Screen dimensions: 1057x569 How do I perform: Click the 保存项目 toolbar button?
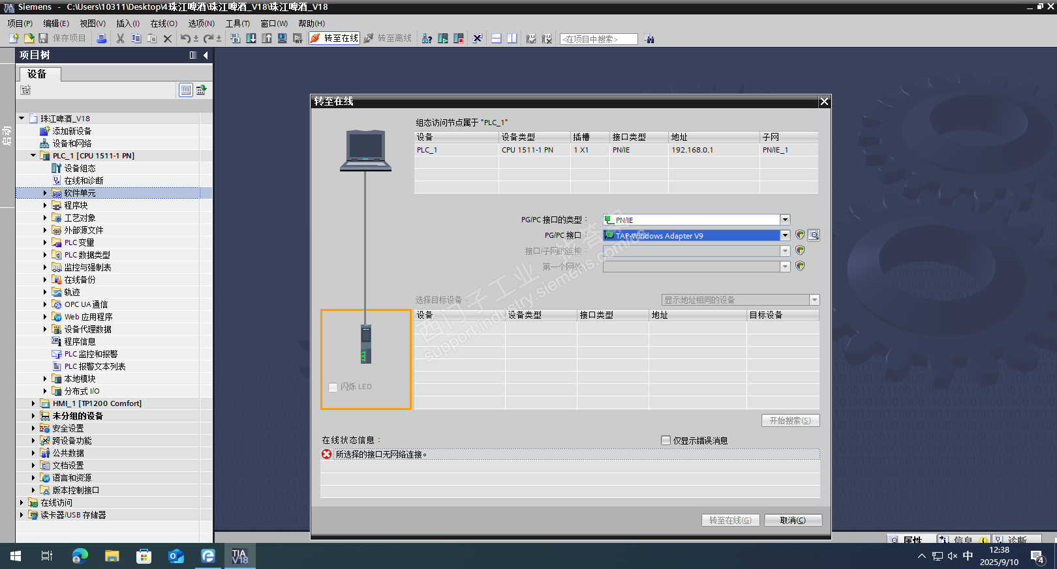[x=63, y=38]
